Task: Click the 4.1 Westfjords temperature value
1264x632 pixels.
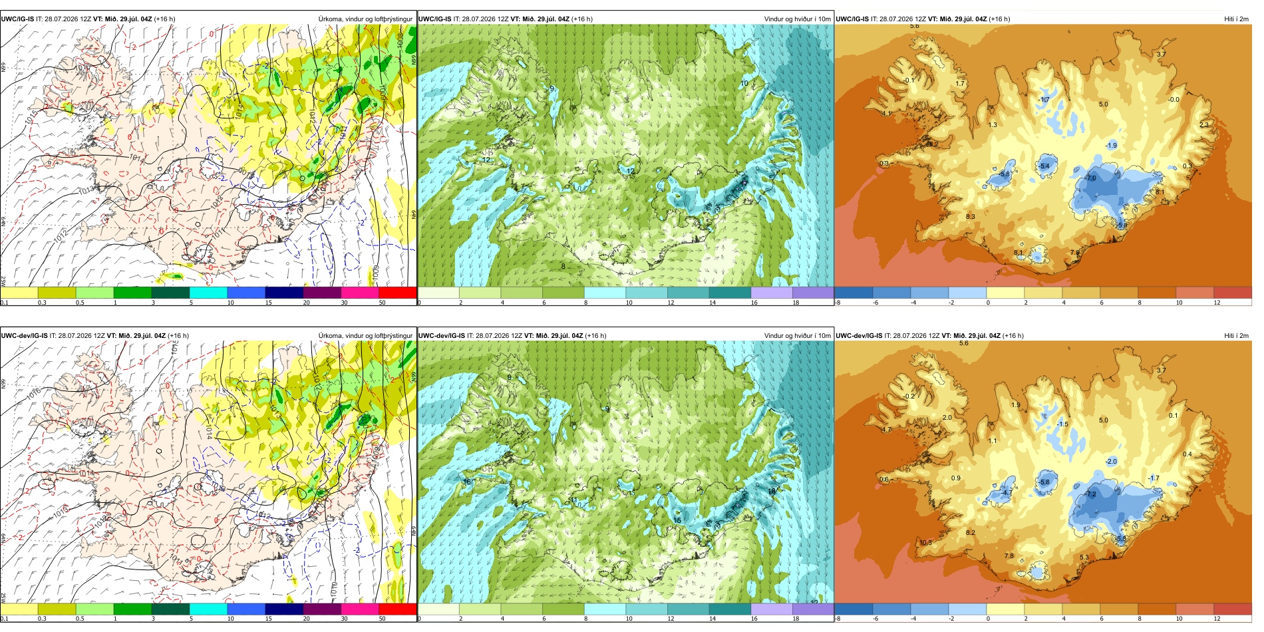Action: point(887,114)
